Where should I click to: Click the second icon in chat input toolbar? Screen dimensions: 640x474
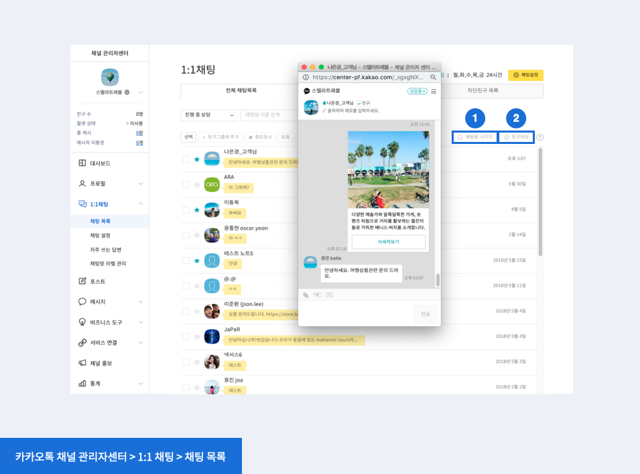click(317, 295)
